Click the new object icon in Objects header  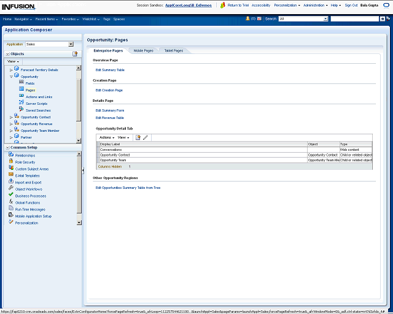coord(75,54)
